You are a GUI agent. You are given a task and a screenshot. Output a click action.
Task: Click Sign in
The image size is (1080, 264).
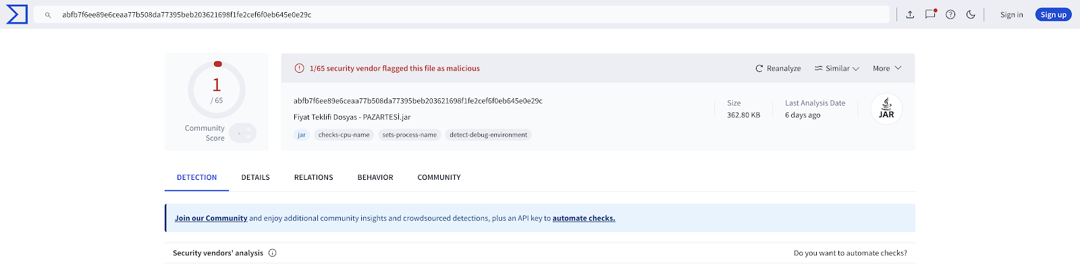(x=1011, y=15)
